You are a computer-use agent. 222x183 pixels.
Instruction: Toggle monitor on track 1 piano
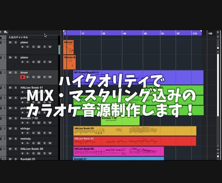(x=28, y=47)
